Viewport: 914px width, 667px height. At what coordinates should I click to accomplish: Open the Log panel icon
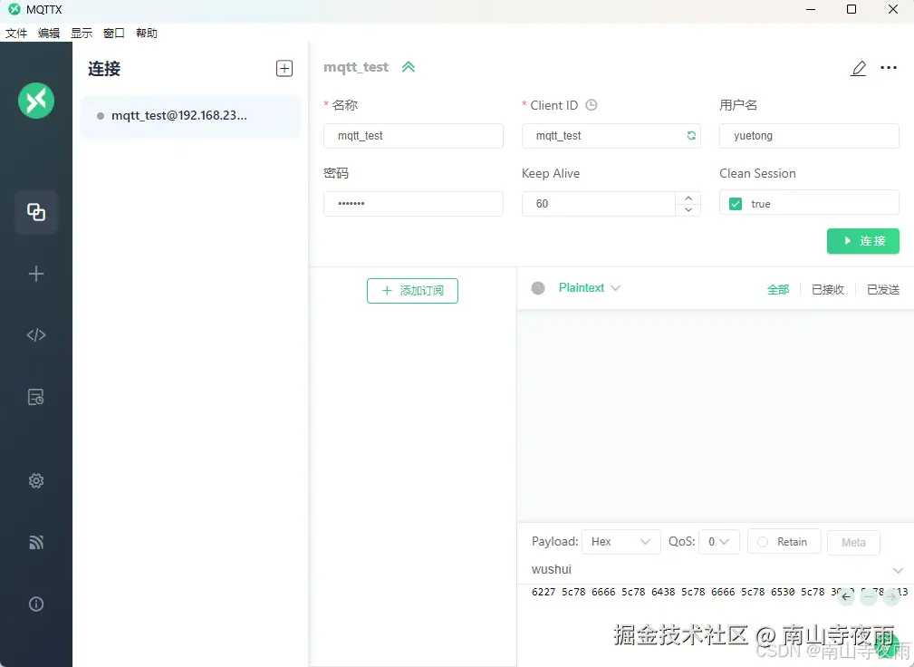(x=36, y=396)
